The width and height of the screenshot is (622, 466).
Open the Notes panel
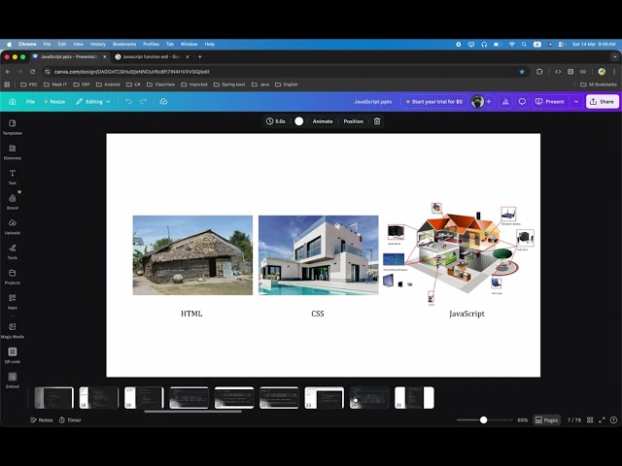click(42, 420)
